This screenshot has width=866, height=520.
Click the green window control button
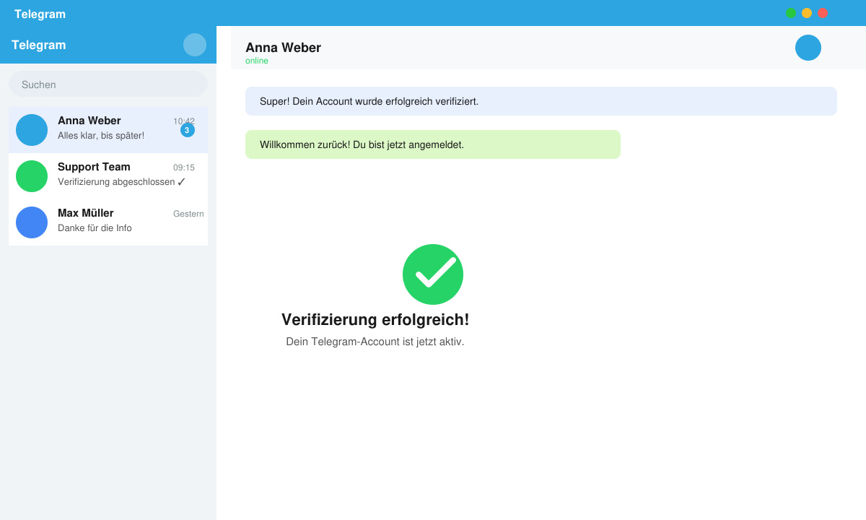pyautogui.click(x=791, y=13)
